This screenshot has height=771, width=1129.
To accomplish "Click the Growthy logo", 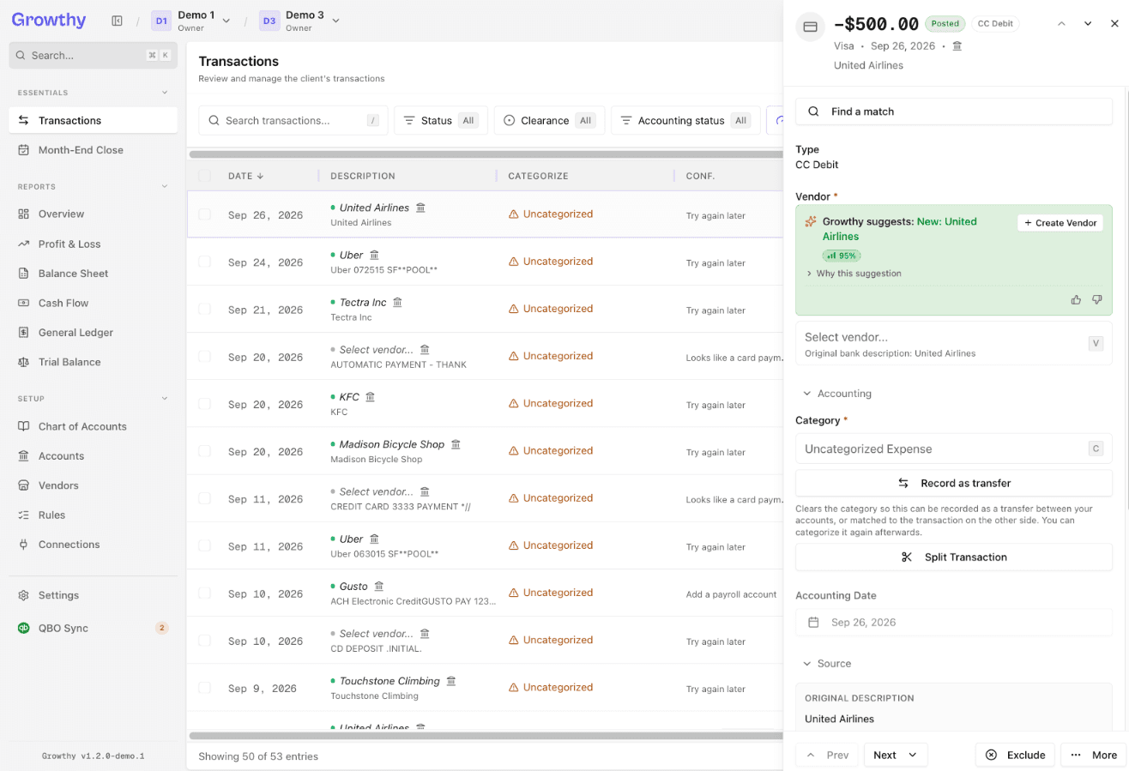I will point(49,20).
